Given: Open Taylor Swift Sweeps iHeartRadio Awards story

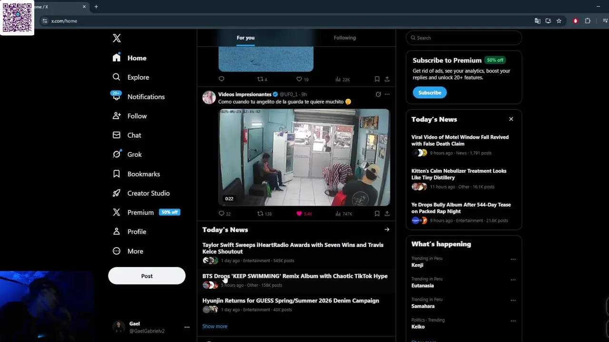Looking at the screenshot, I should coord(293,248).
